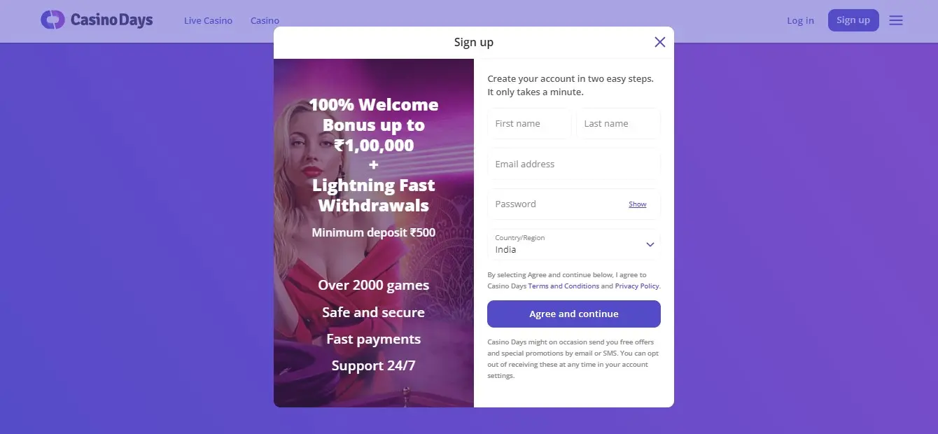Focus the Email address field
Screen dimensions: 938x434
(x=574, y=164)
